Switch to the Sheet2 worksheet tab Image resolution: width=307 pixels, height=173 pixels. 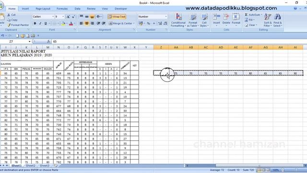click(31, 165)
